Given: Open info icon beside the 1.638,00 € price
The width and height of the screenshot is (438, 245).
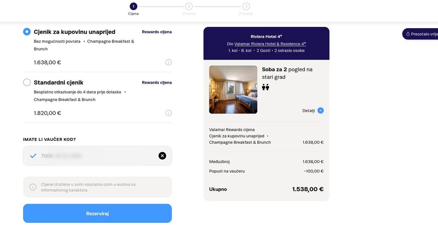Looking at the screenshot, I should pyautogui.click(x=168, y=61).
